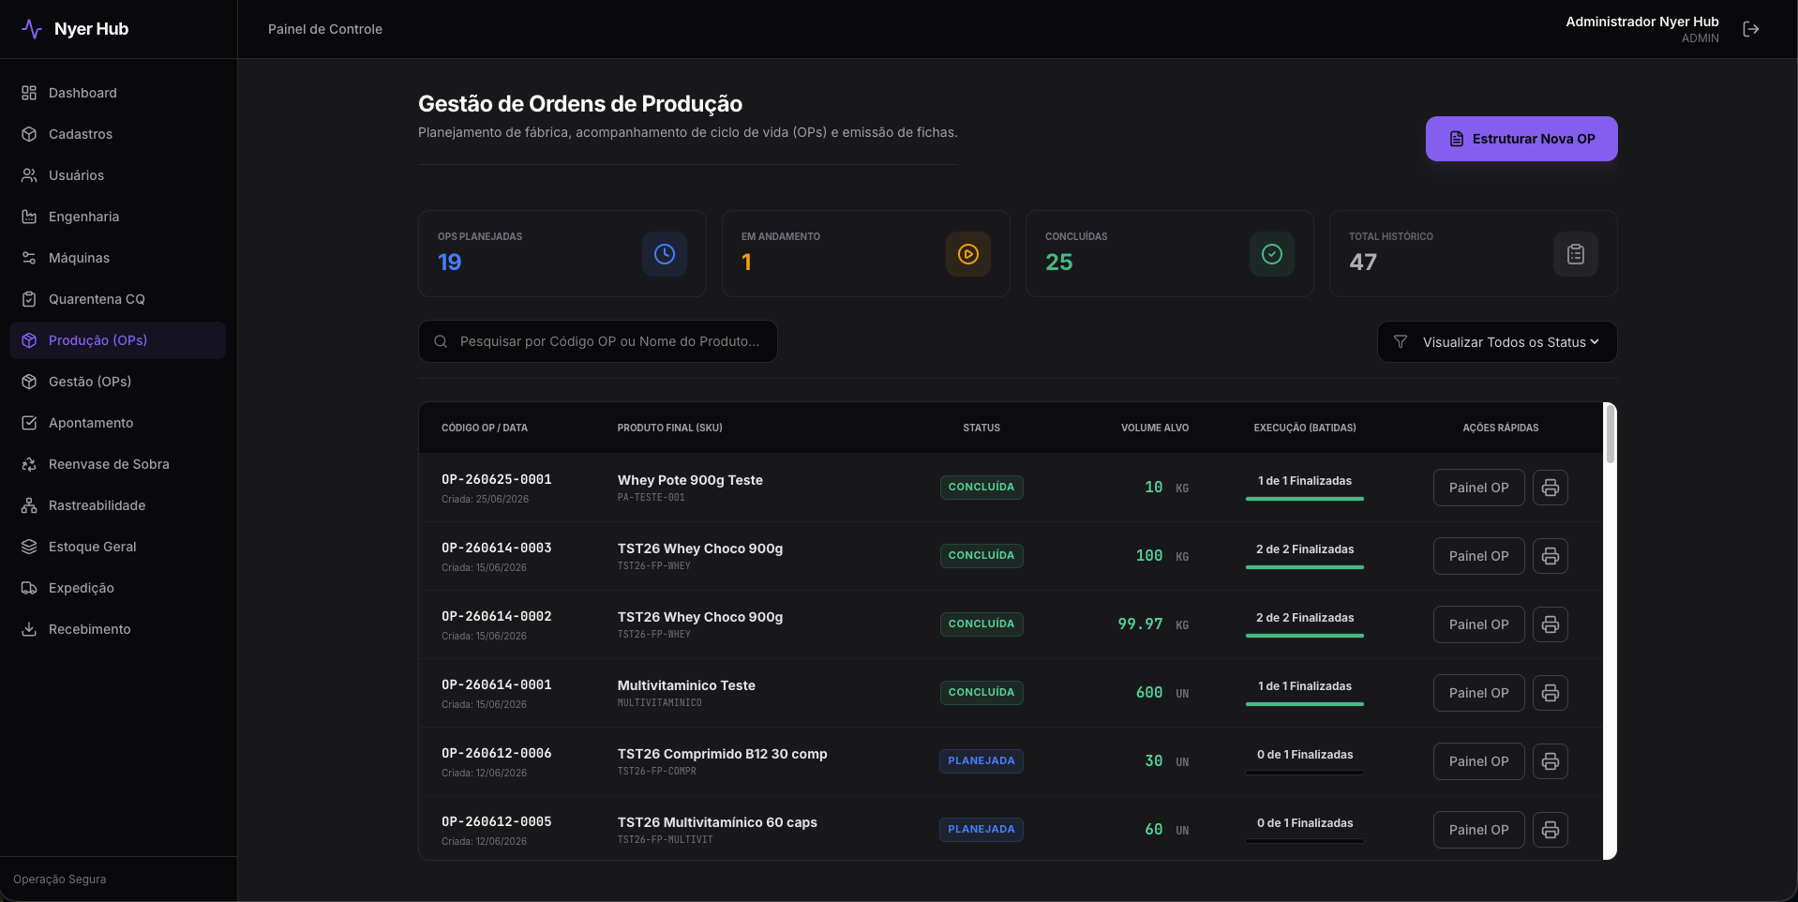
Task: Click the Quarentena CQ clipboard icon
Action: click(29, 299)
